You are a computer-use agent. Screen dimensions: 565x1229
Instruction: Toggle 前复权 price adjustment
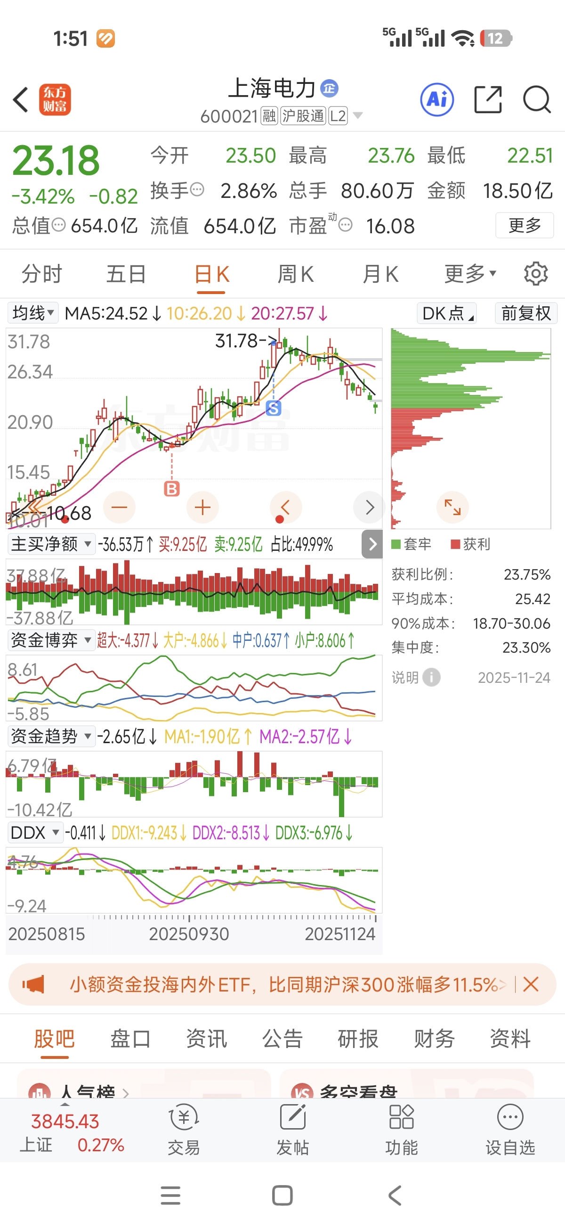pos(526,313)
